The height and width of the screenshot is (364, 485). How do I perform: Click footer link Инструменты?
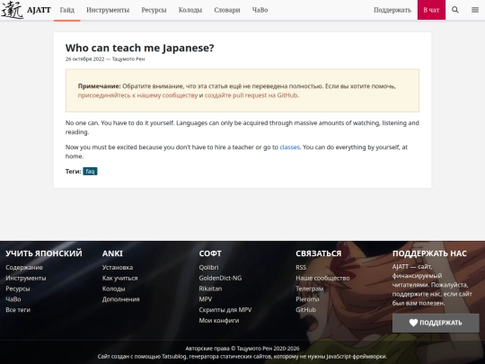coord(26,278)
